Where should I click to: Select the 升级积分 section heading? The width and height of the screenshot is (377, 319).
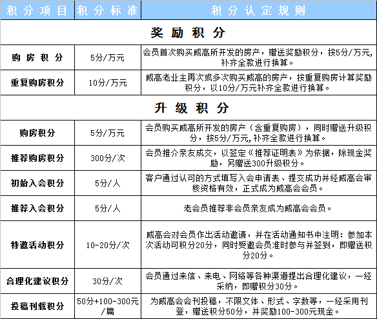(x=192, y=108)
